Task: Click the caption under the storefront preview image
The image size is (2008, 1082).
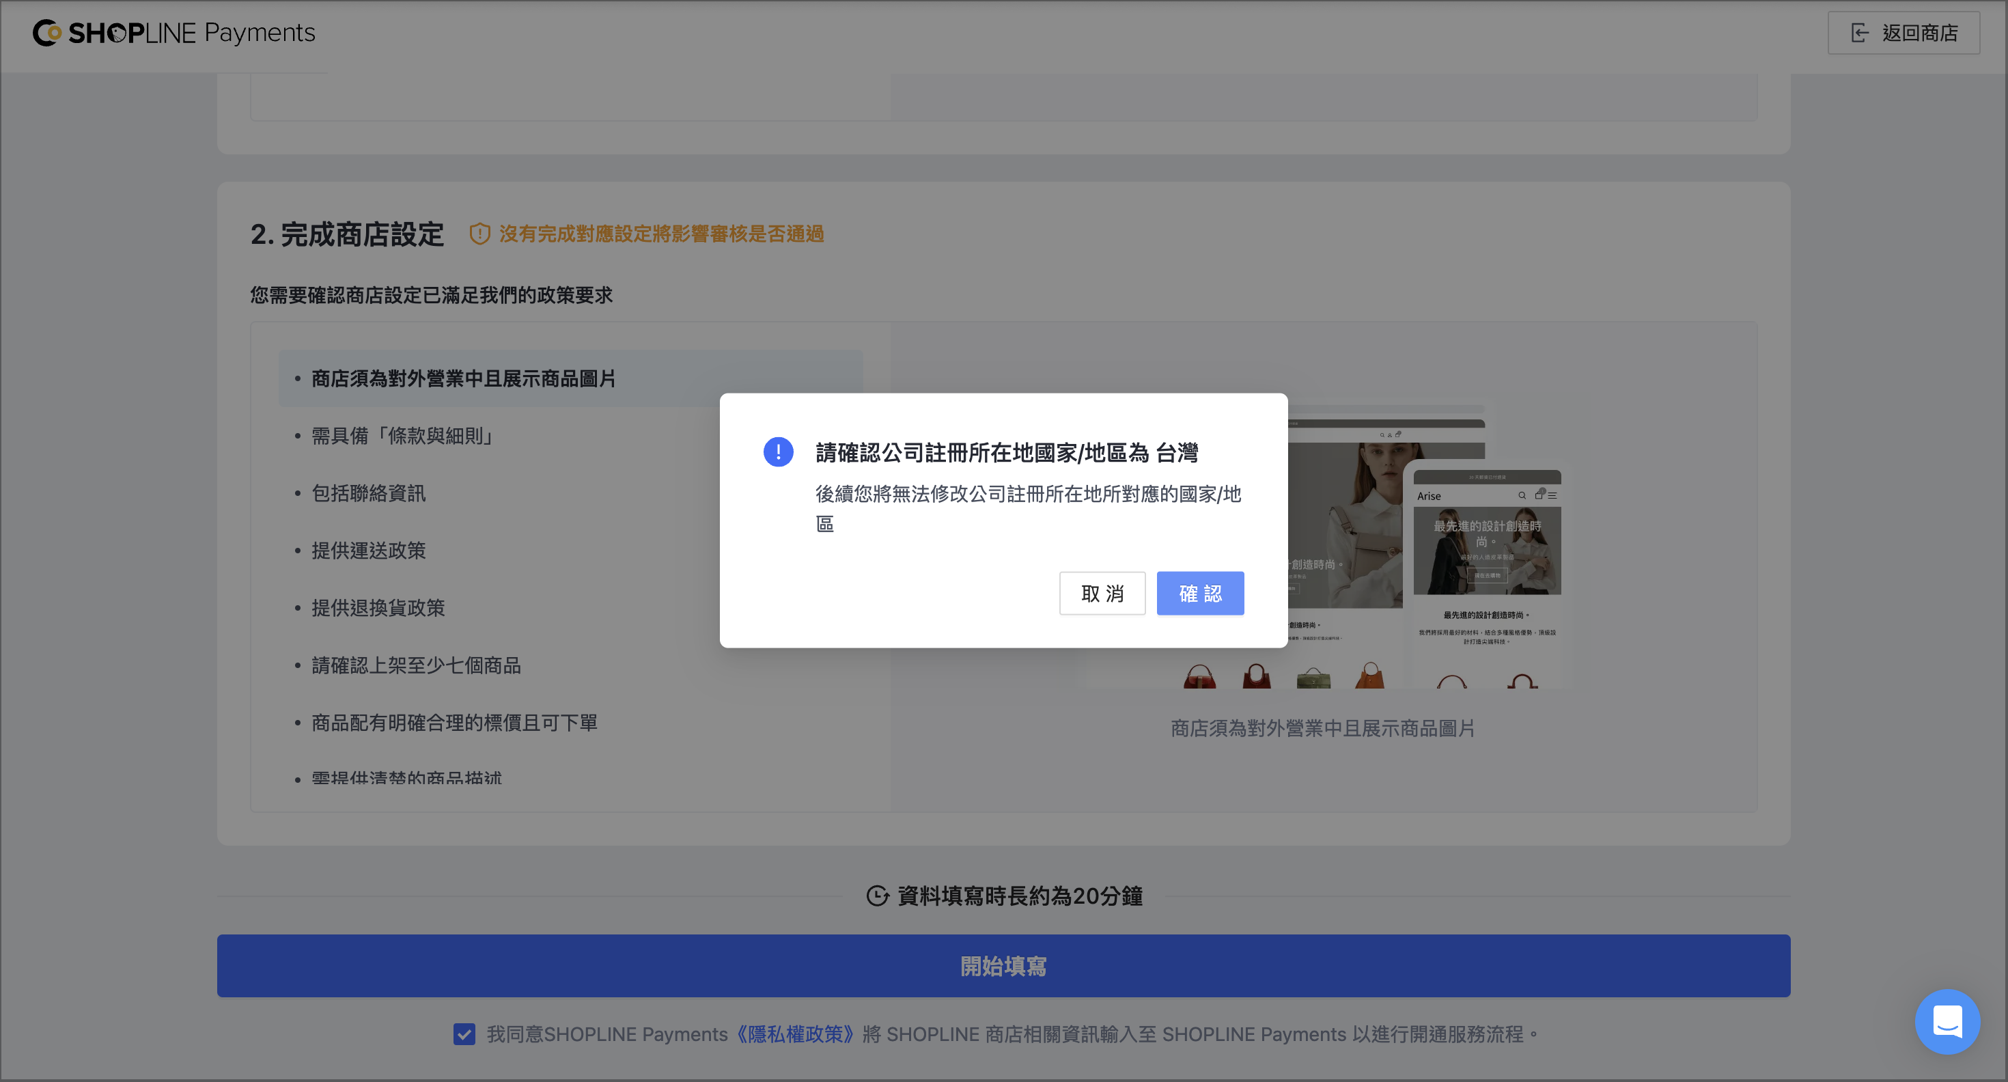Action: (1323, 728)
